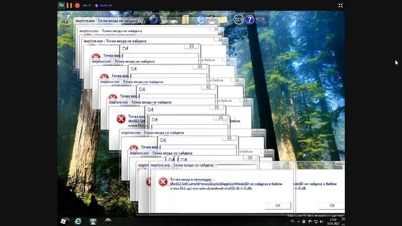
Task: Open the blue globe icon in the desktop dock
Action: coord(153,19)
